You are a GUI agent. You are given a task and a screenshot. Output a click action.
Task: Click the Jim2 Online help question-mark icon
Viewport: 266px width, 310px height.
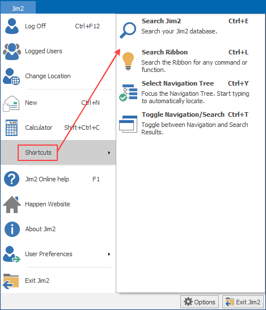tap(12, 179)
